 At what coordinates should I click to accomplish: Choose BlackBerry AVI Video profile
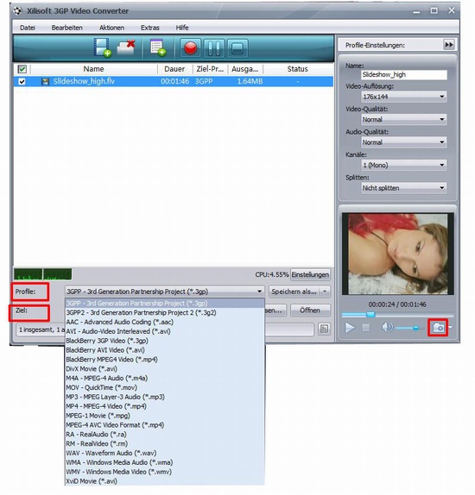coord(164,350)
